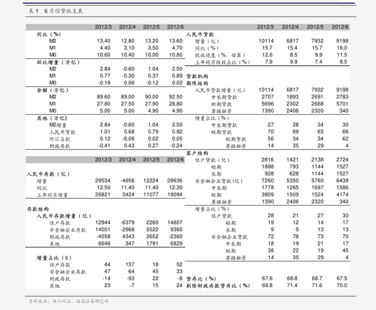The width and height of the screenshot is (376, 310).
Task: Click the 增量（亿）value 10114
Action: point(266,41)
